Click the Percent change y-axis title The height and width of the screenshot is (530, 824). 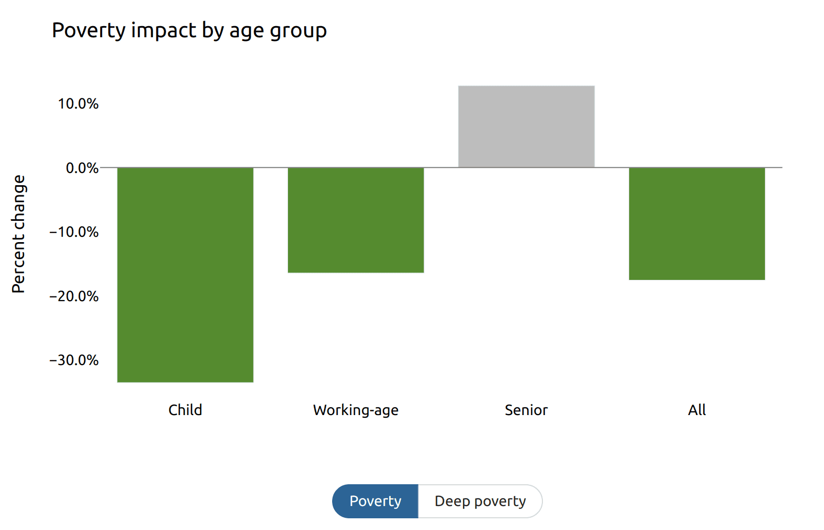19,234
